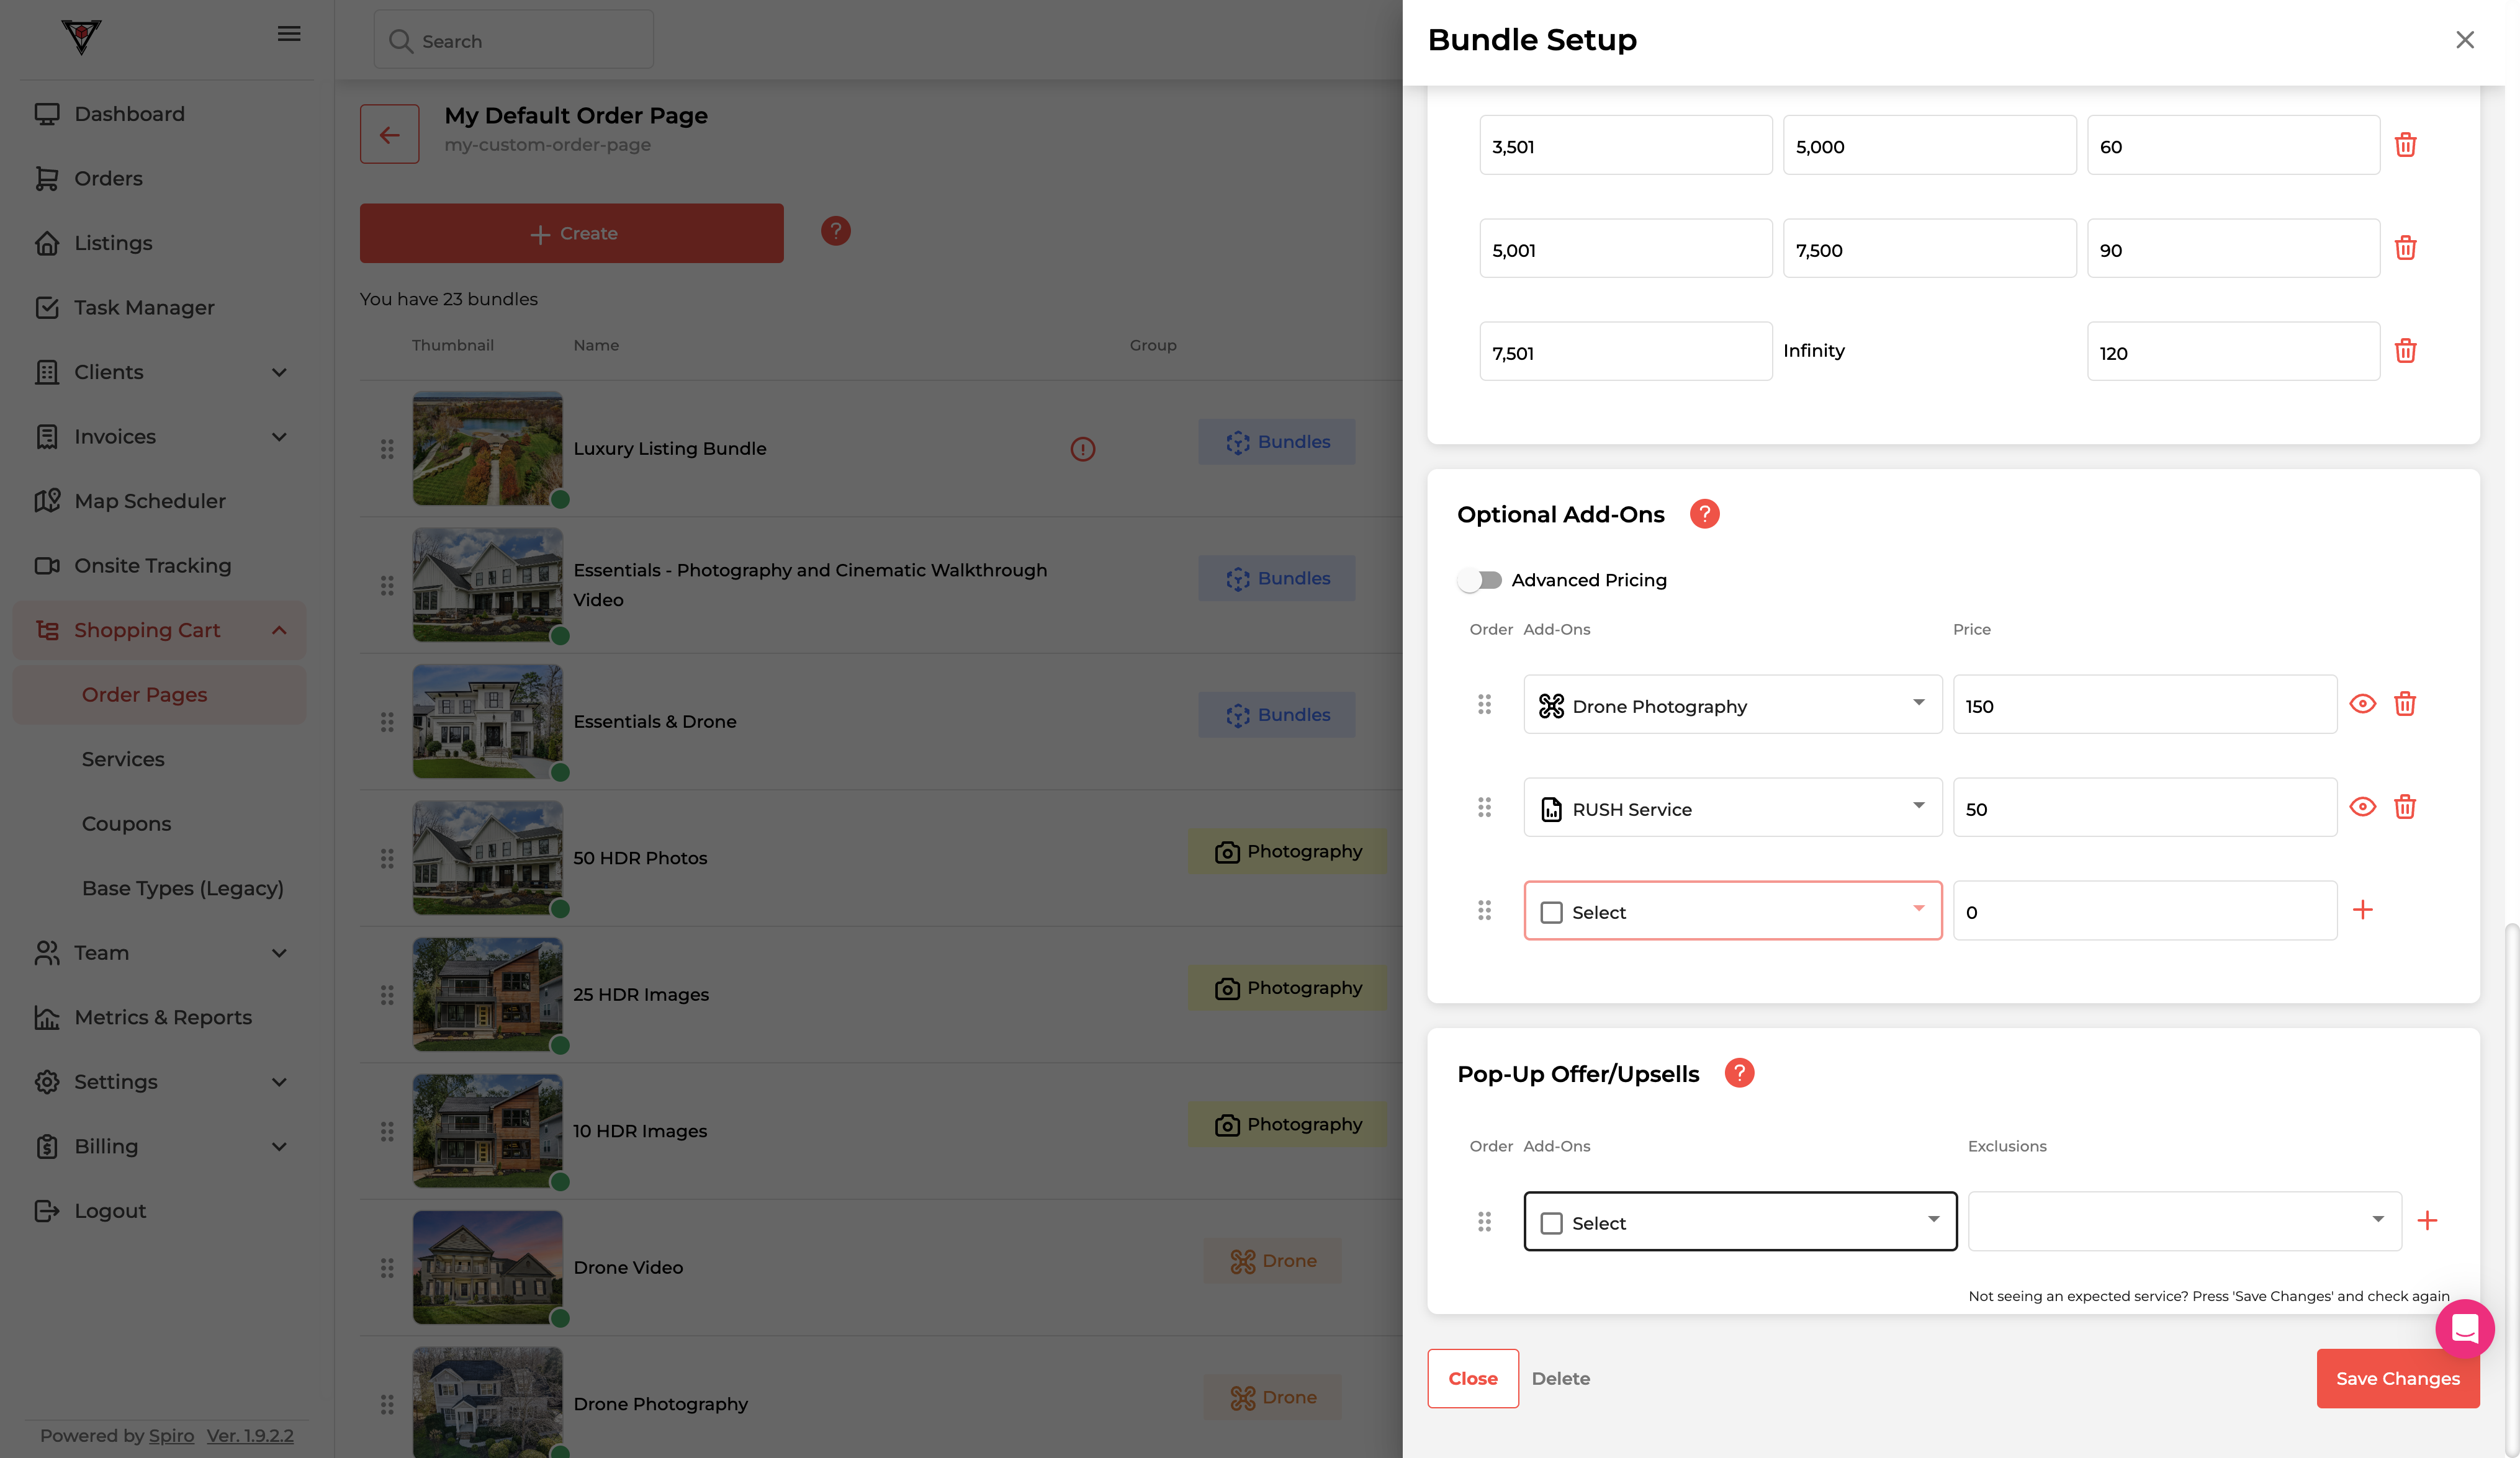Remove the RUSH Service add-on

2404,807
